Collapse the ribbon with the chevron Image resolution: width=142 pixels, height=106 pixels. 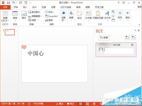point(139,25)
